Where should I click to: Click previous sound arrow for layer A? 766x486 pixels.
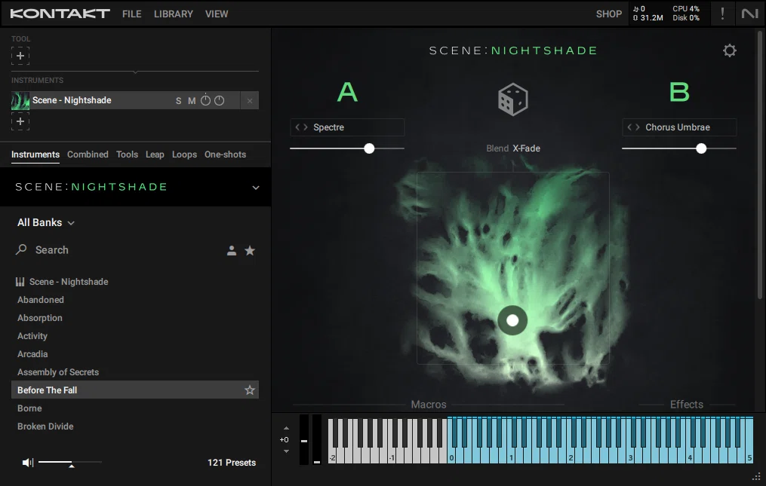tap(297, 127)
